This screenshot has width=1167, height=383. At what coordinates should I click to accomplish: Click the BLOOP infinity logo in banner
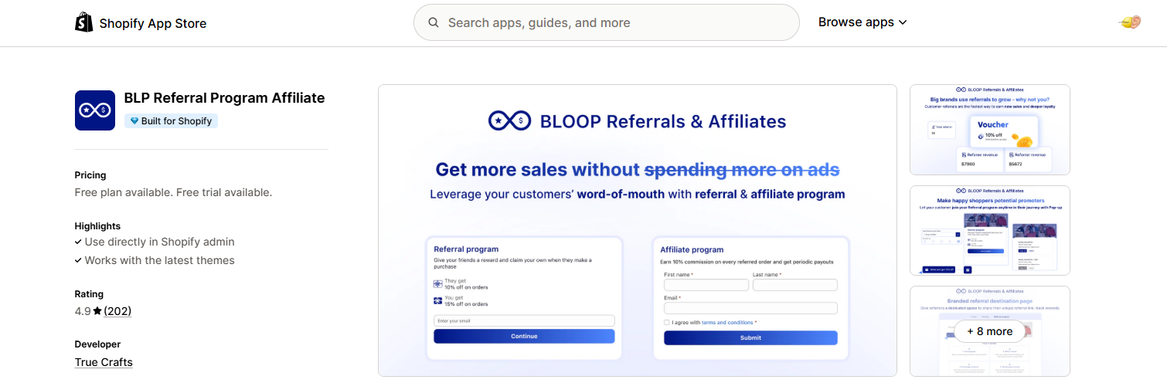coord(509,121)
